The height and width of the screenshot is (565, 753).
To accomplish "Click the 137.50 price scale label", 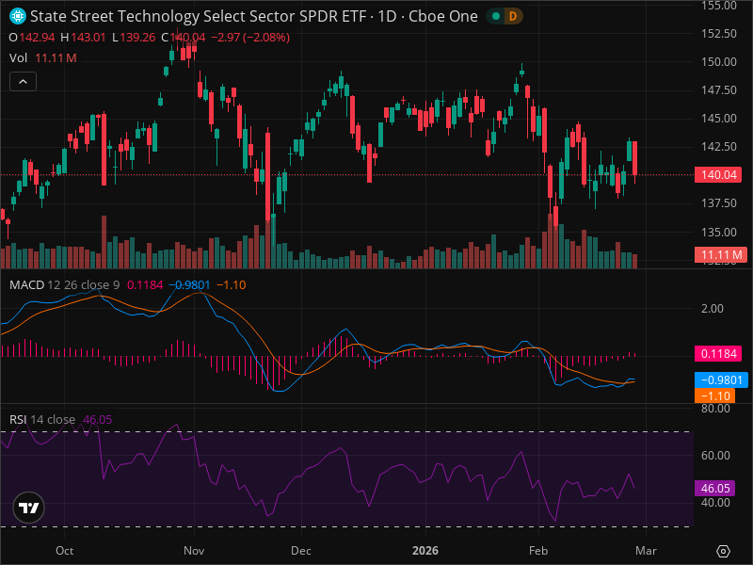I will click(719, 203).
